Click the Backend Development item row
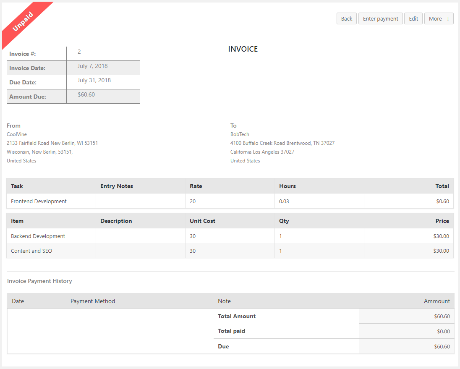The height and width of the screenshot is (369, 460). [x=38, y=236]
